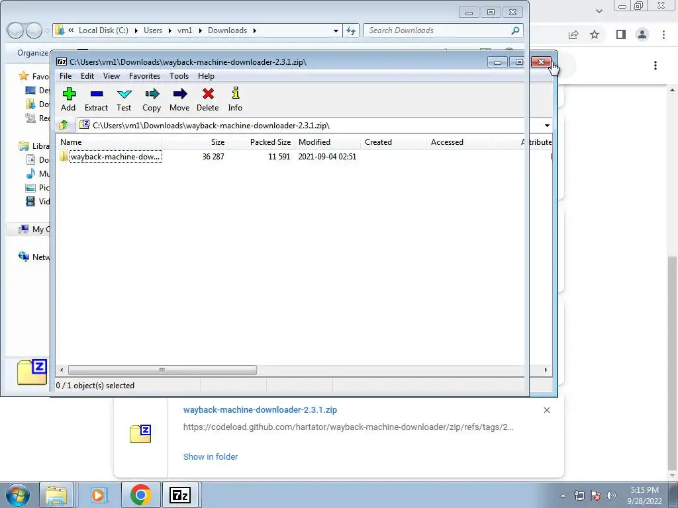Select the Copy toolbar icon
The height and width of the screenshot is (508, 678).
[152, 99]
